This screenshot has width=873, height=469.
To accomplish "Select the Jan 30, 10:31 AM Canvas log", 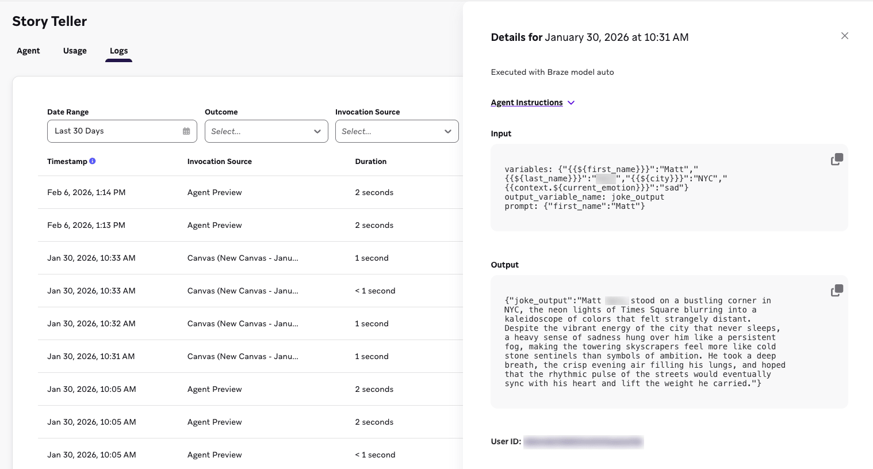I will 91,356.
